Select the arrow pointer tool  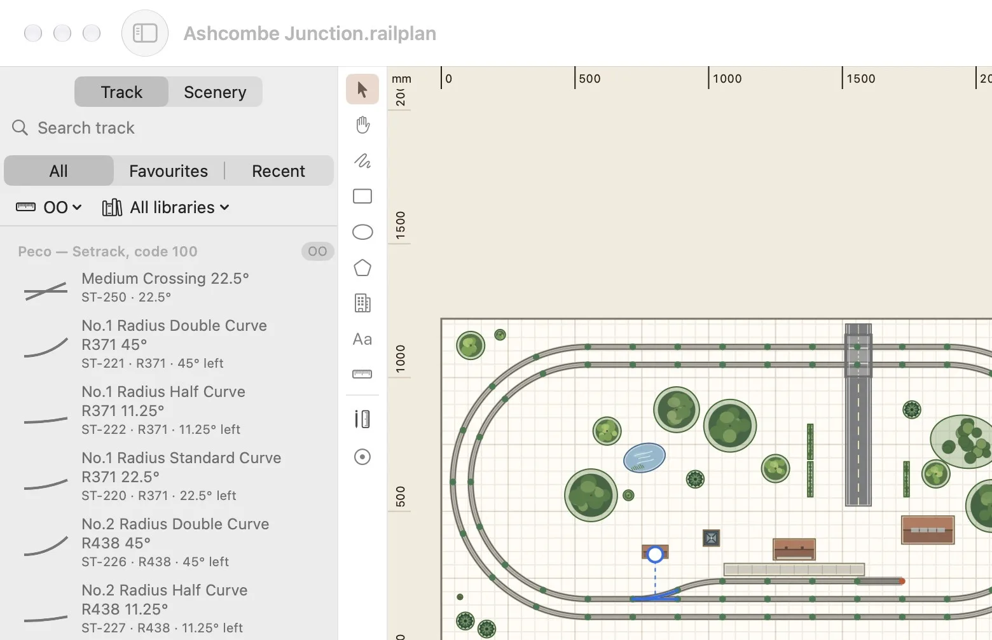362,89
